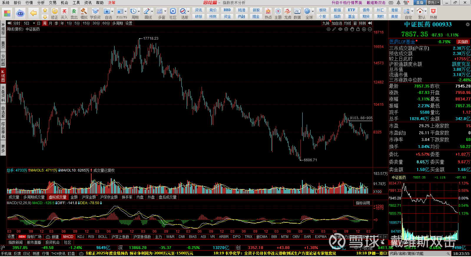471x257 pixels.
Task: Click the 加自选 add to watchlist button
Action: click(x=337, y=23)
